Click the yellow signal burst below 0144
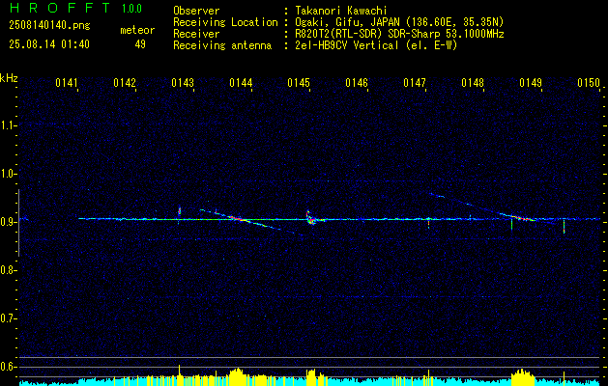 coord(237,376)
